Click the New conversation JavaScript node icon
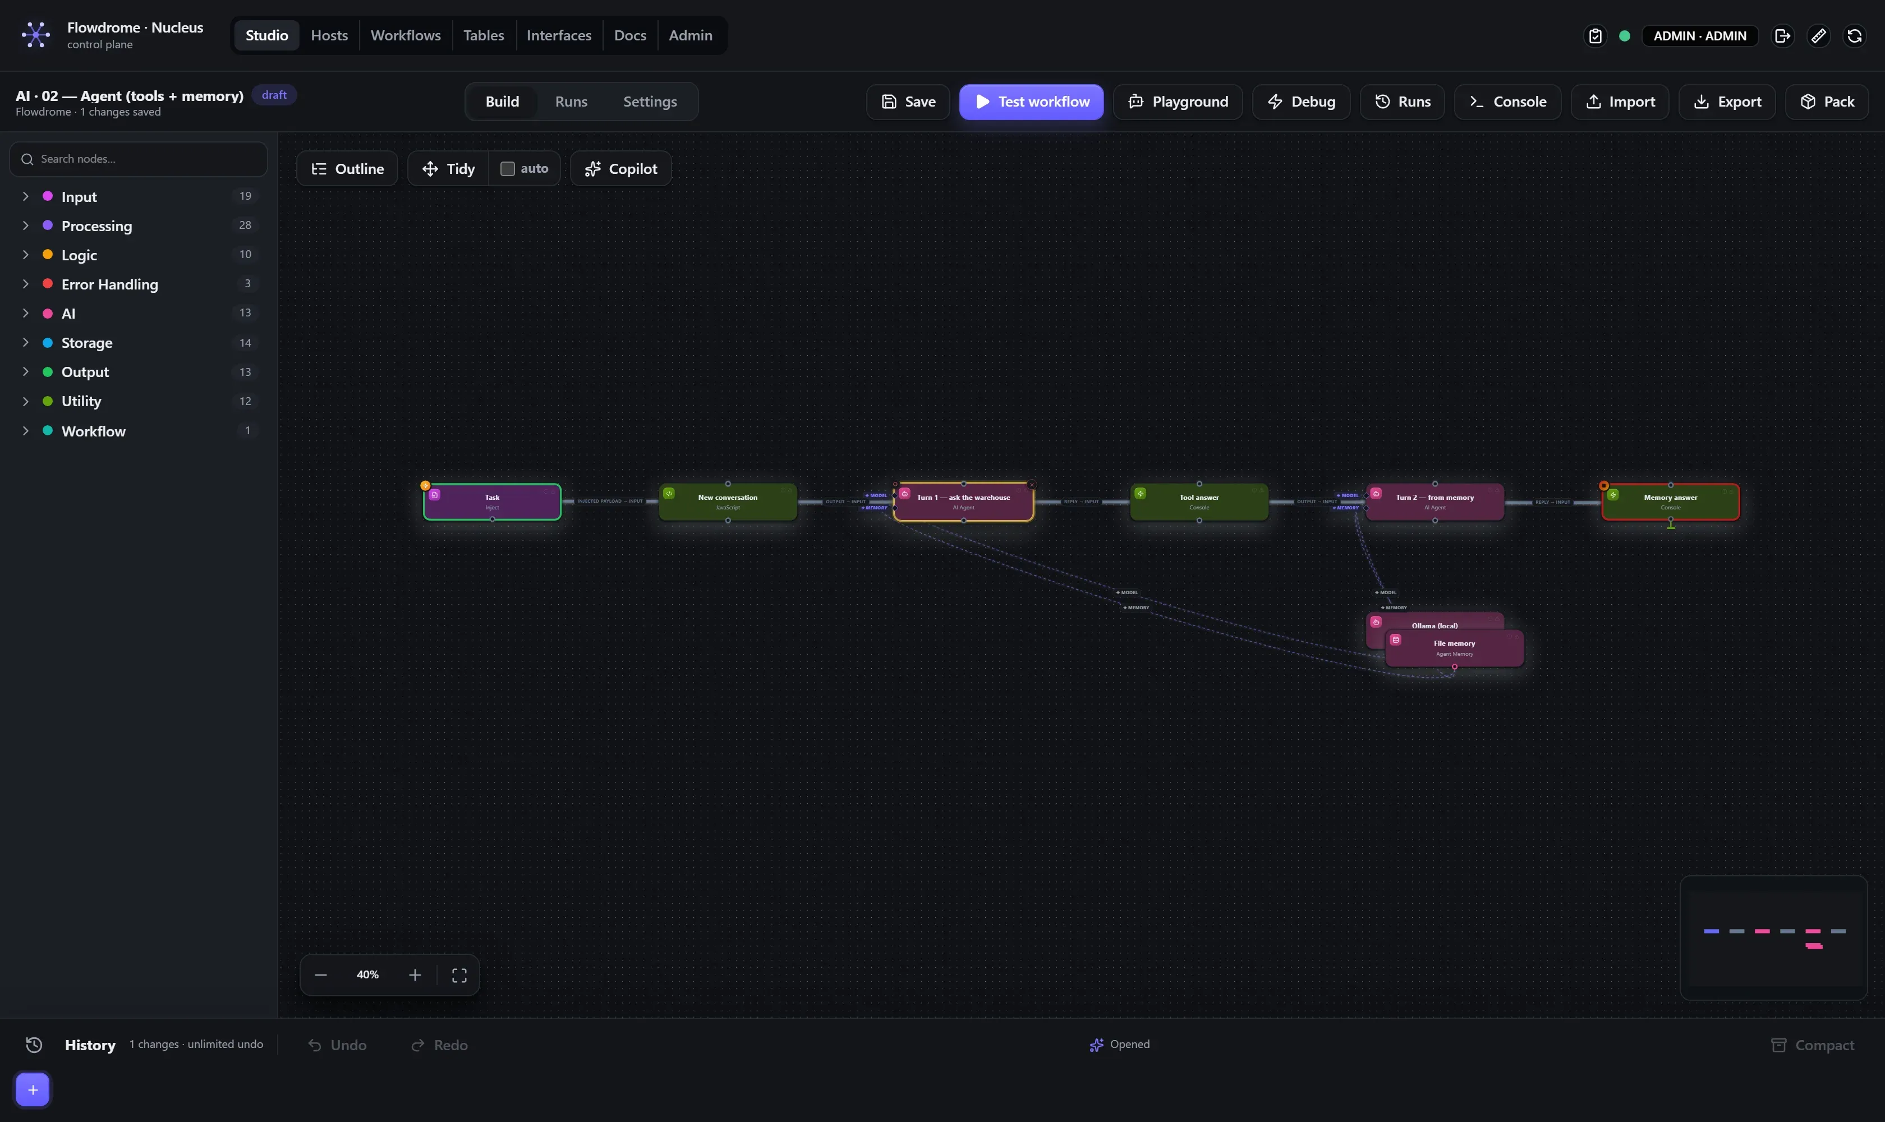The image size is (1885, 1122). coord(669,493)
